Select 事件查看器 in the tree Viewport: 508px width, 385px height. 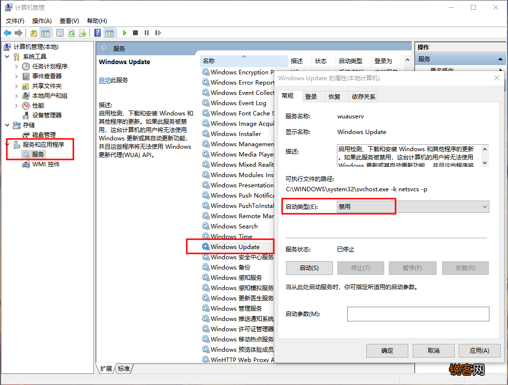47,76
